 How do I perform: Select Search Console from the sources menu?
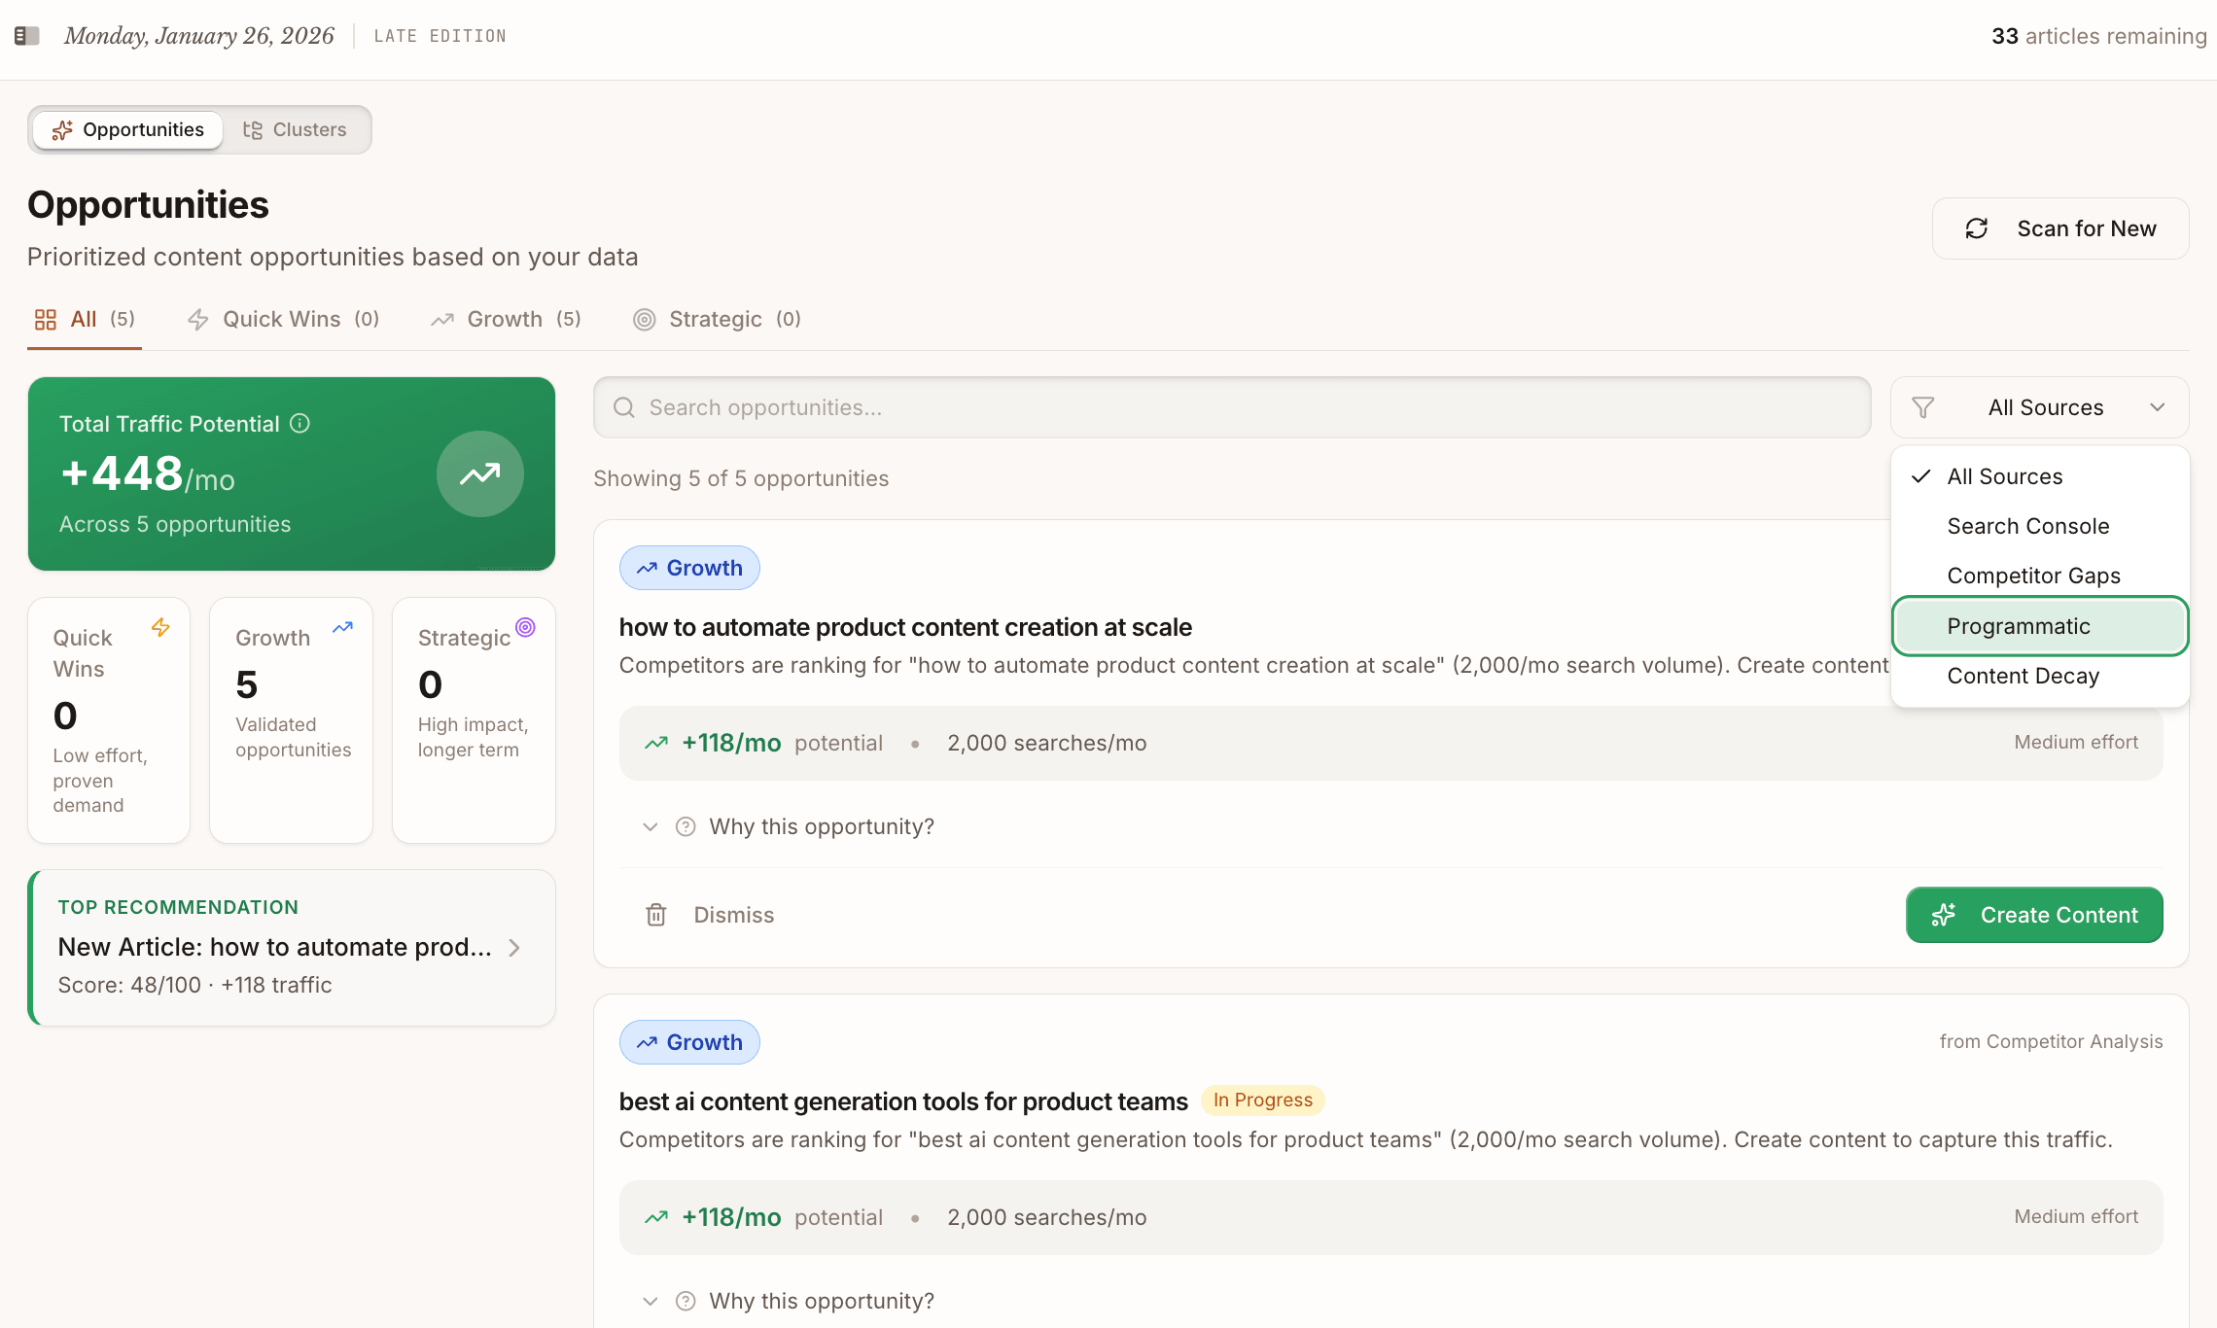coord(2027,526)
